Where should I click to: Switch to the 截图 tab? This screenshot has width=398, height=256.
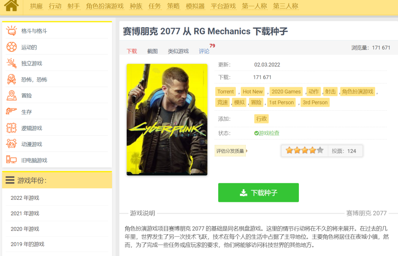[x=152, y=51]
